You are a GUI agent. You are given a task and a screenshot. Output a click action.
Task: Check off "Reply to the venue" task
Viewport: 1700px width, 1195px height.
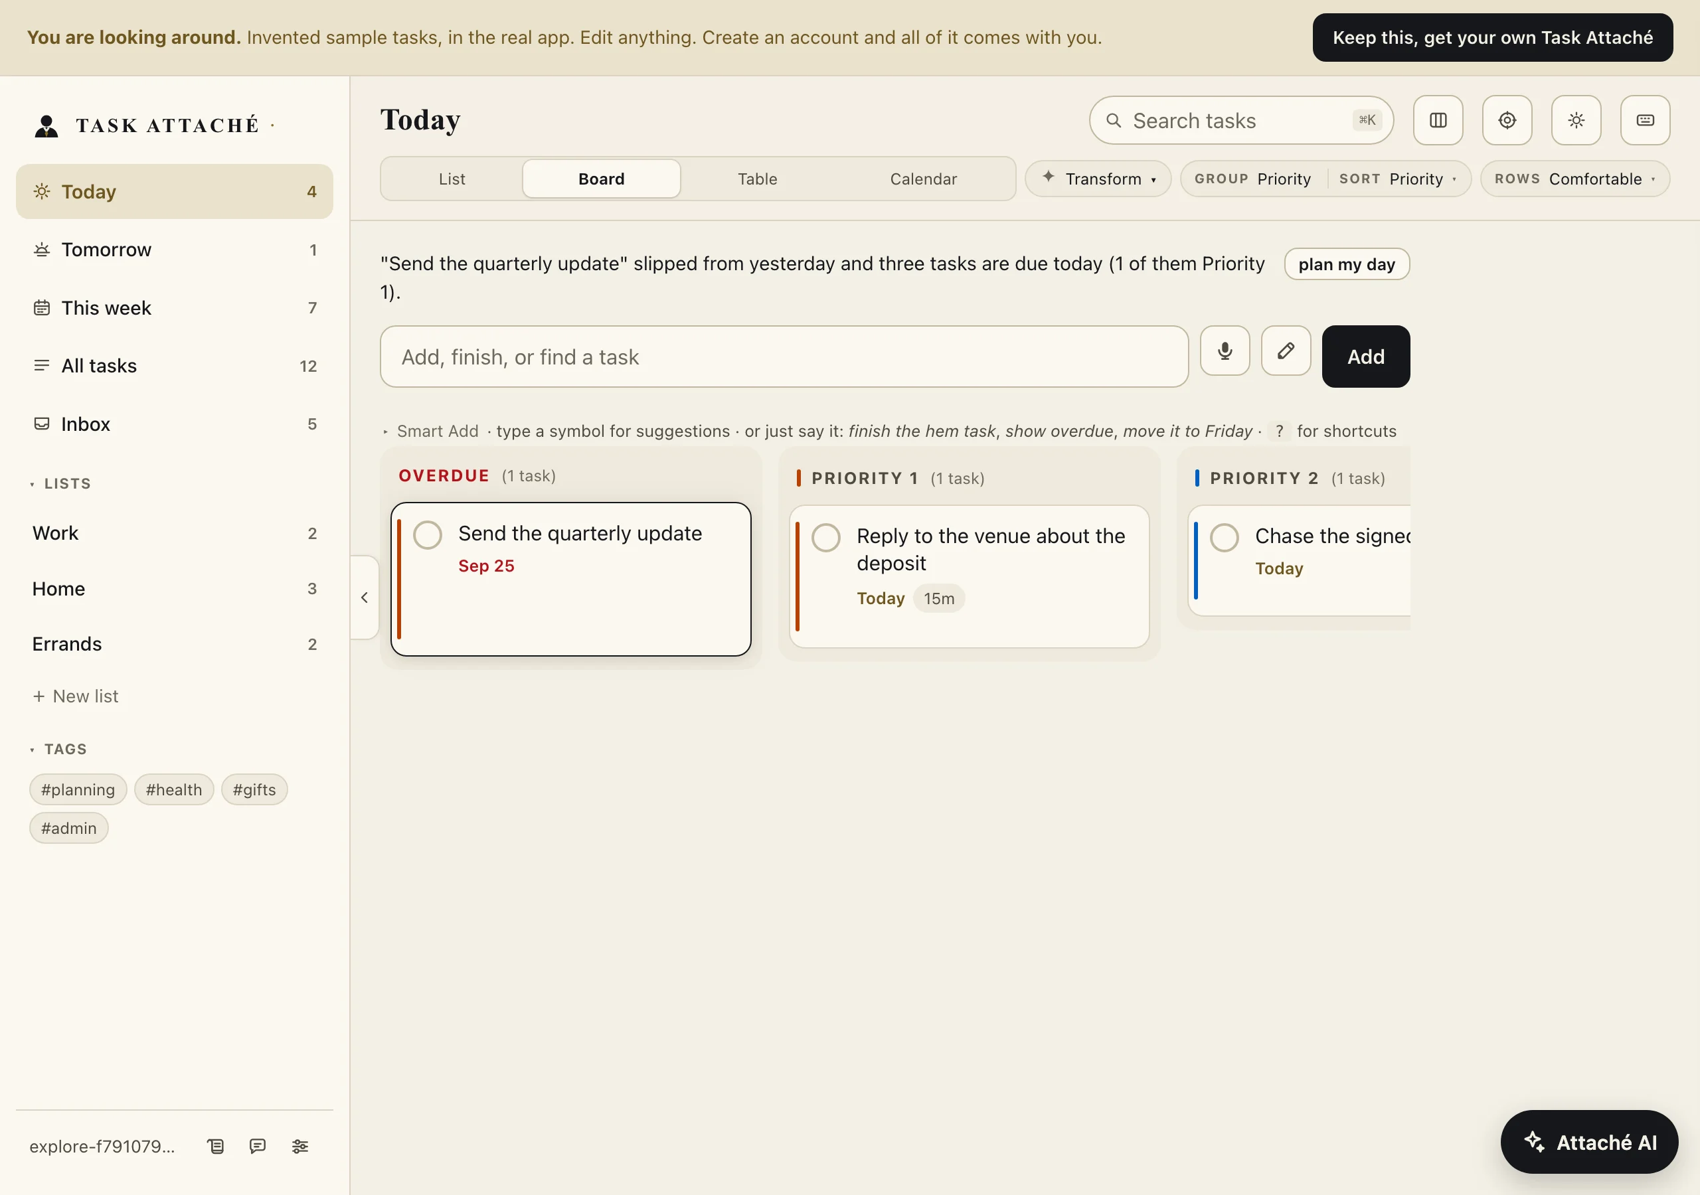click(x=825, y=538)
